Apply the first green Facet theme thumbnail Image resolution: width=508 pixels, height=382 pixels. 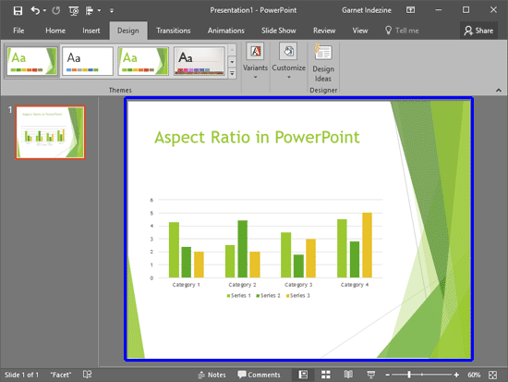(x=31, y=61)
